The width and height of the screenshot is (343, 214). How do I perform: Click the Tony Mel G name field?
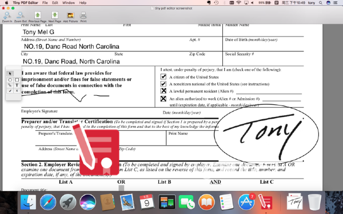(x=122, y=32)
